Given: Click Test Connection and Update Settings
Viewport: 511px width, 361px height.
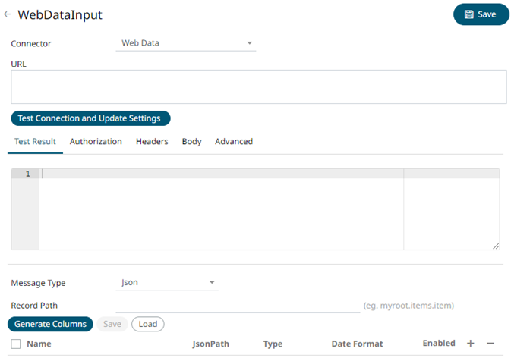Looking at the screenshot, I should click(x=90, y=118).
